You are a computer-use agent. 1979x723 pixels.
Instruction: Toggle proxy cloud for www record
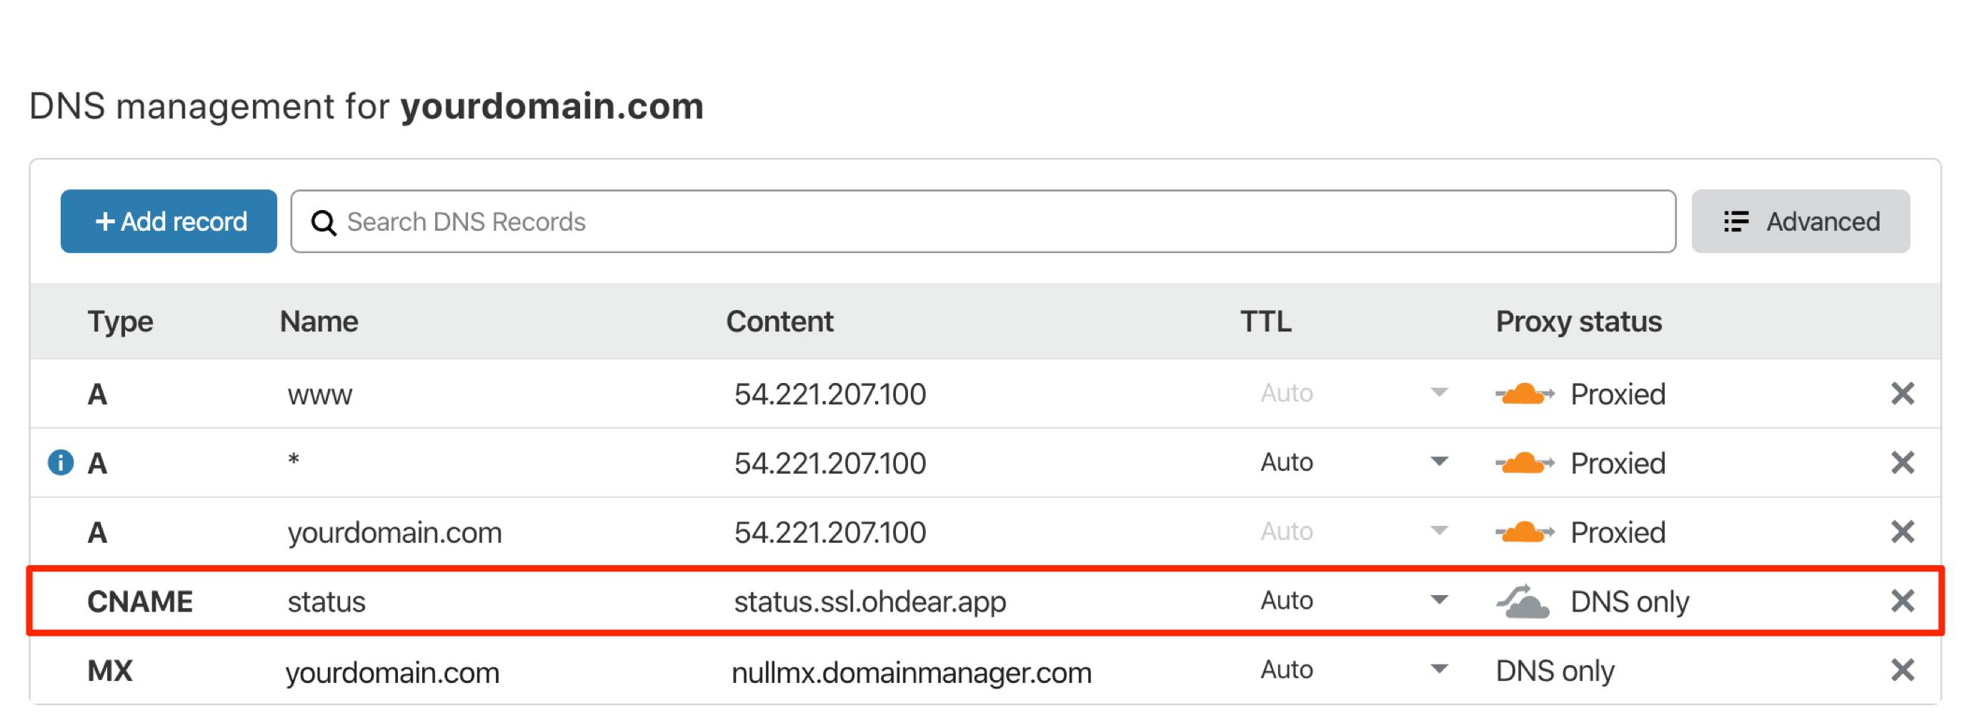(x=1524, y=394)
